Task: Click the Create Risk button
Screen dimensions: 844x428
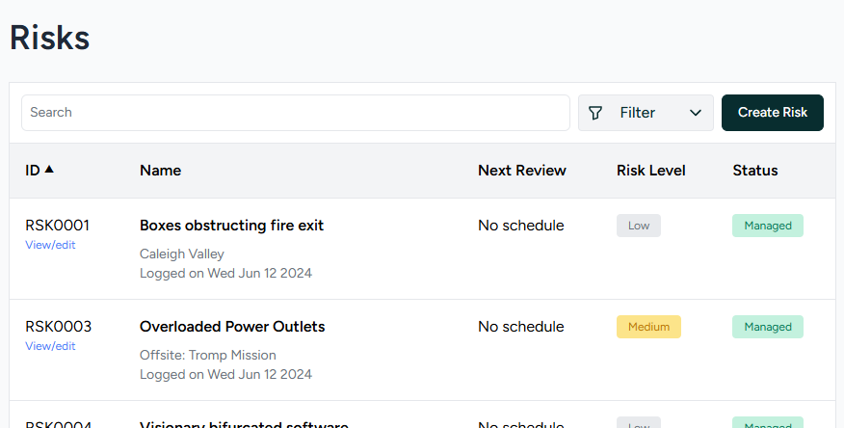Action: click(x=772, y=113)
